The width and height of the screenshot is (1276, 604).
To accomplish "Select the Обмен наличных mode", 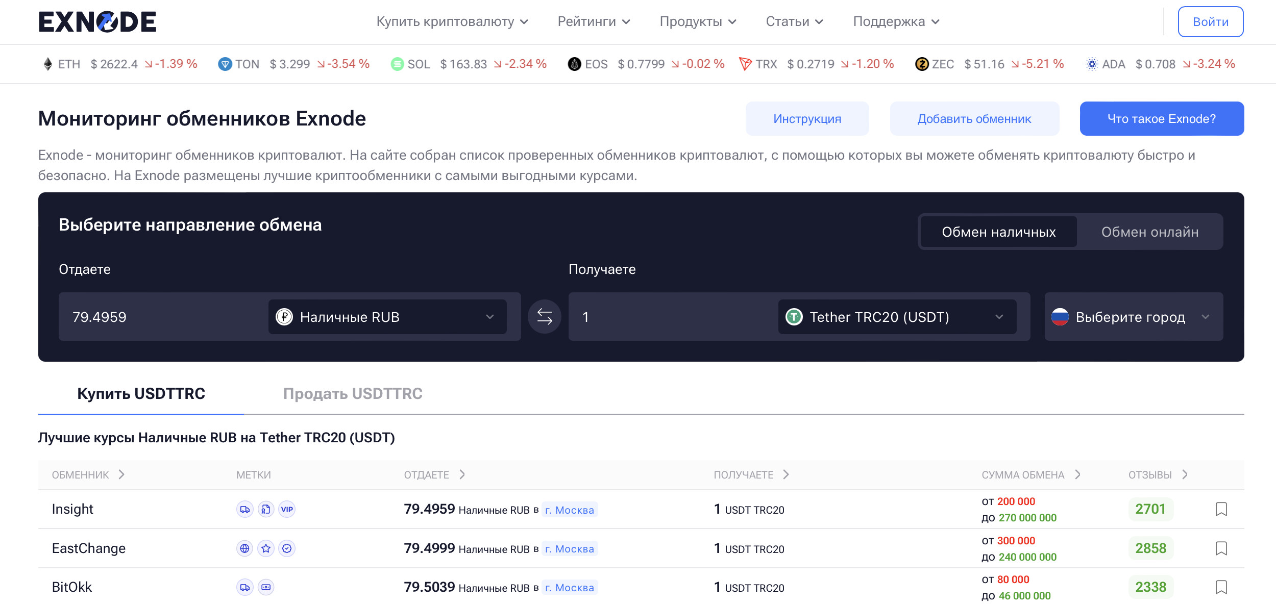I will (x=998, y=232).
